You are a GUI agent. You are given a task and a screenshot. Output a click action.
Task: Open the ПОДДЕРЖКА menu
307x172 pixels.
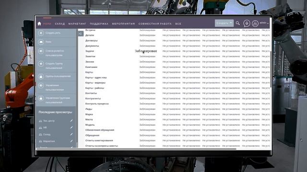pos(99,23)
